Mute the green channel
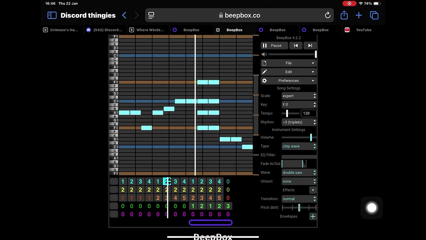426x240 pixels. coord(114,206)
